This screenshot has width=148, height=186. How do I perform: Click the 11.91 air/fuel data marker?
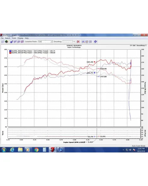[99, 136]
